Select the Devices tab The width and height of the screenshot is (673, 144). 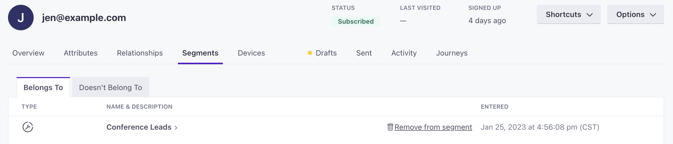click(251, 53)
